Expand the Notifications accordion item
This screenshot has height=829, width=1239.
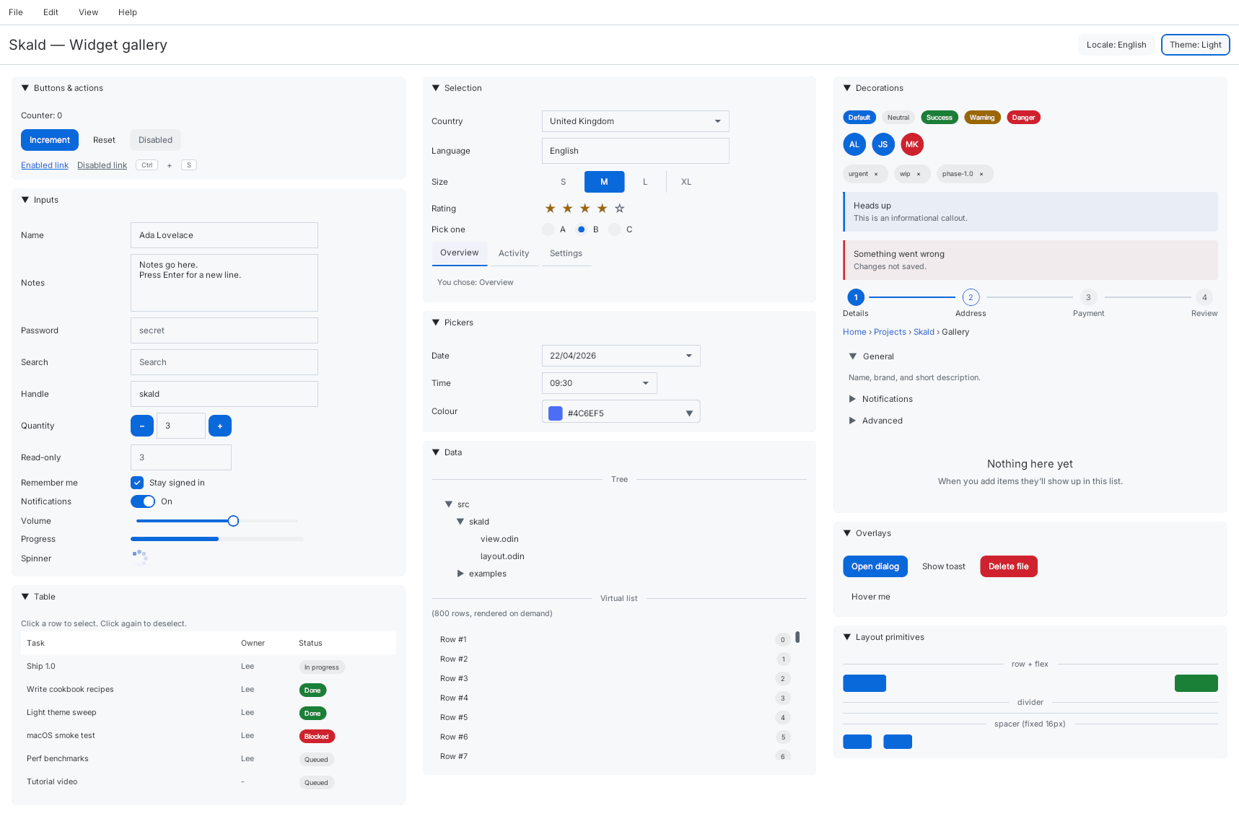[x=852, y=399]
